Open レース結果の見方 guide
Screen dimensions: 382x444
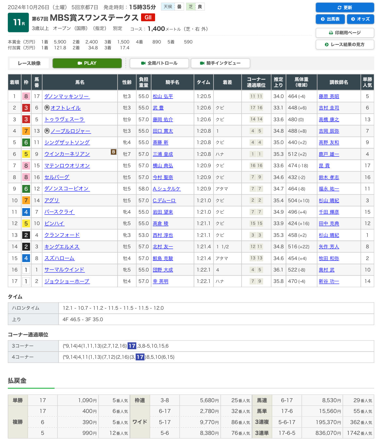[x=345, y=44]
